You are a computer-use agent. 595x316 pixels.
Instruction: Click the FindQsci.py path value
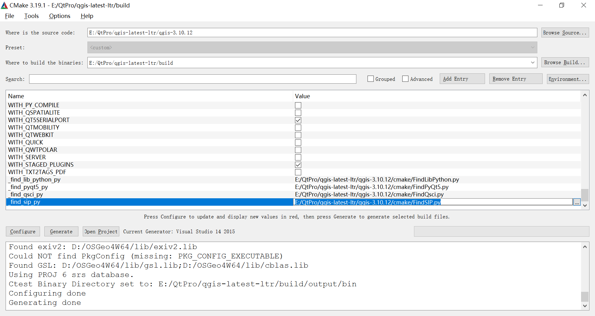click(369, 195)
